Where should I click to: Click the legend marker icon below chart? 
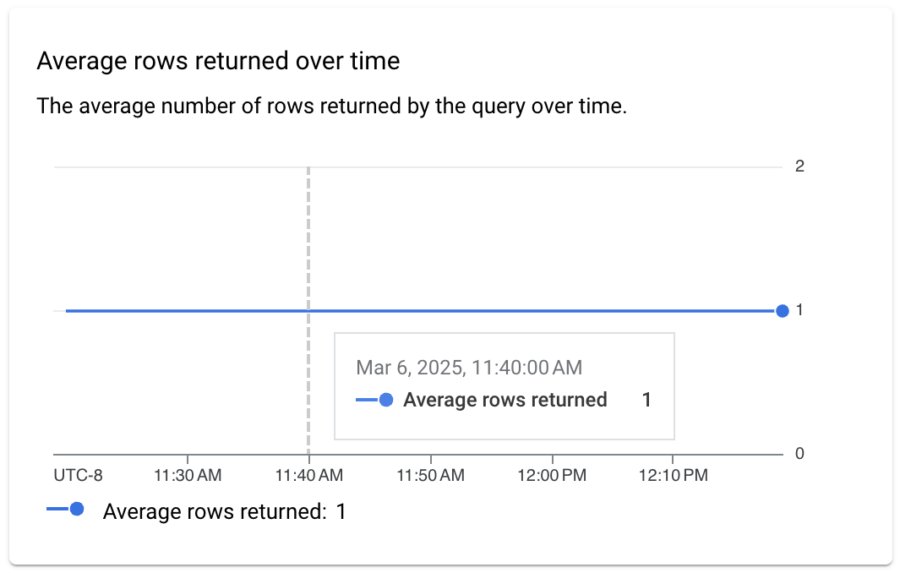(x=65, y=509)
